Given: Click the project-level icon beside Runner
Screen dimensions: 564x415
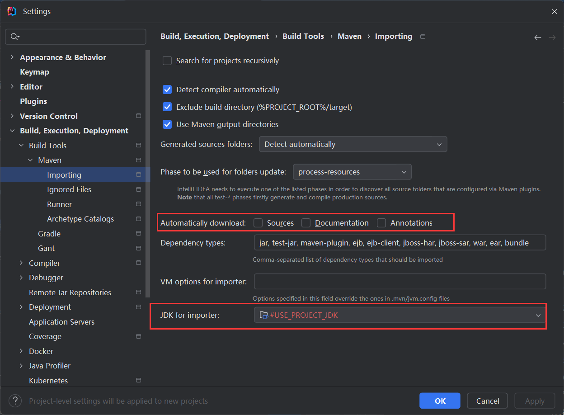Looking at the screenshot, I should pos(138,204).
